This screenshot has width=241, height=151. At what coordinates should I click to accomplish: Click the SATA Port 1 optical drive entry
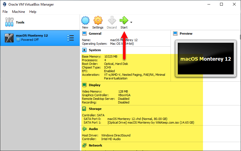[x=151, y=122]
